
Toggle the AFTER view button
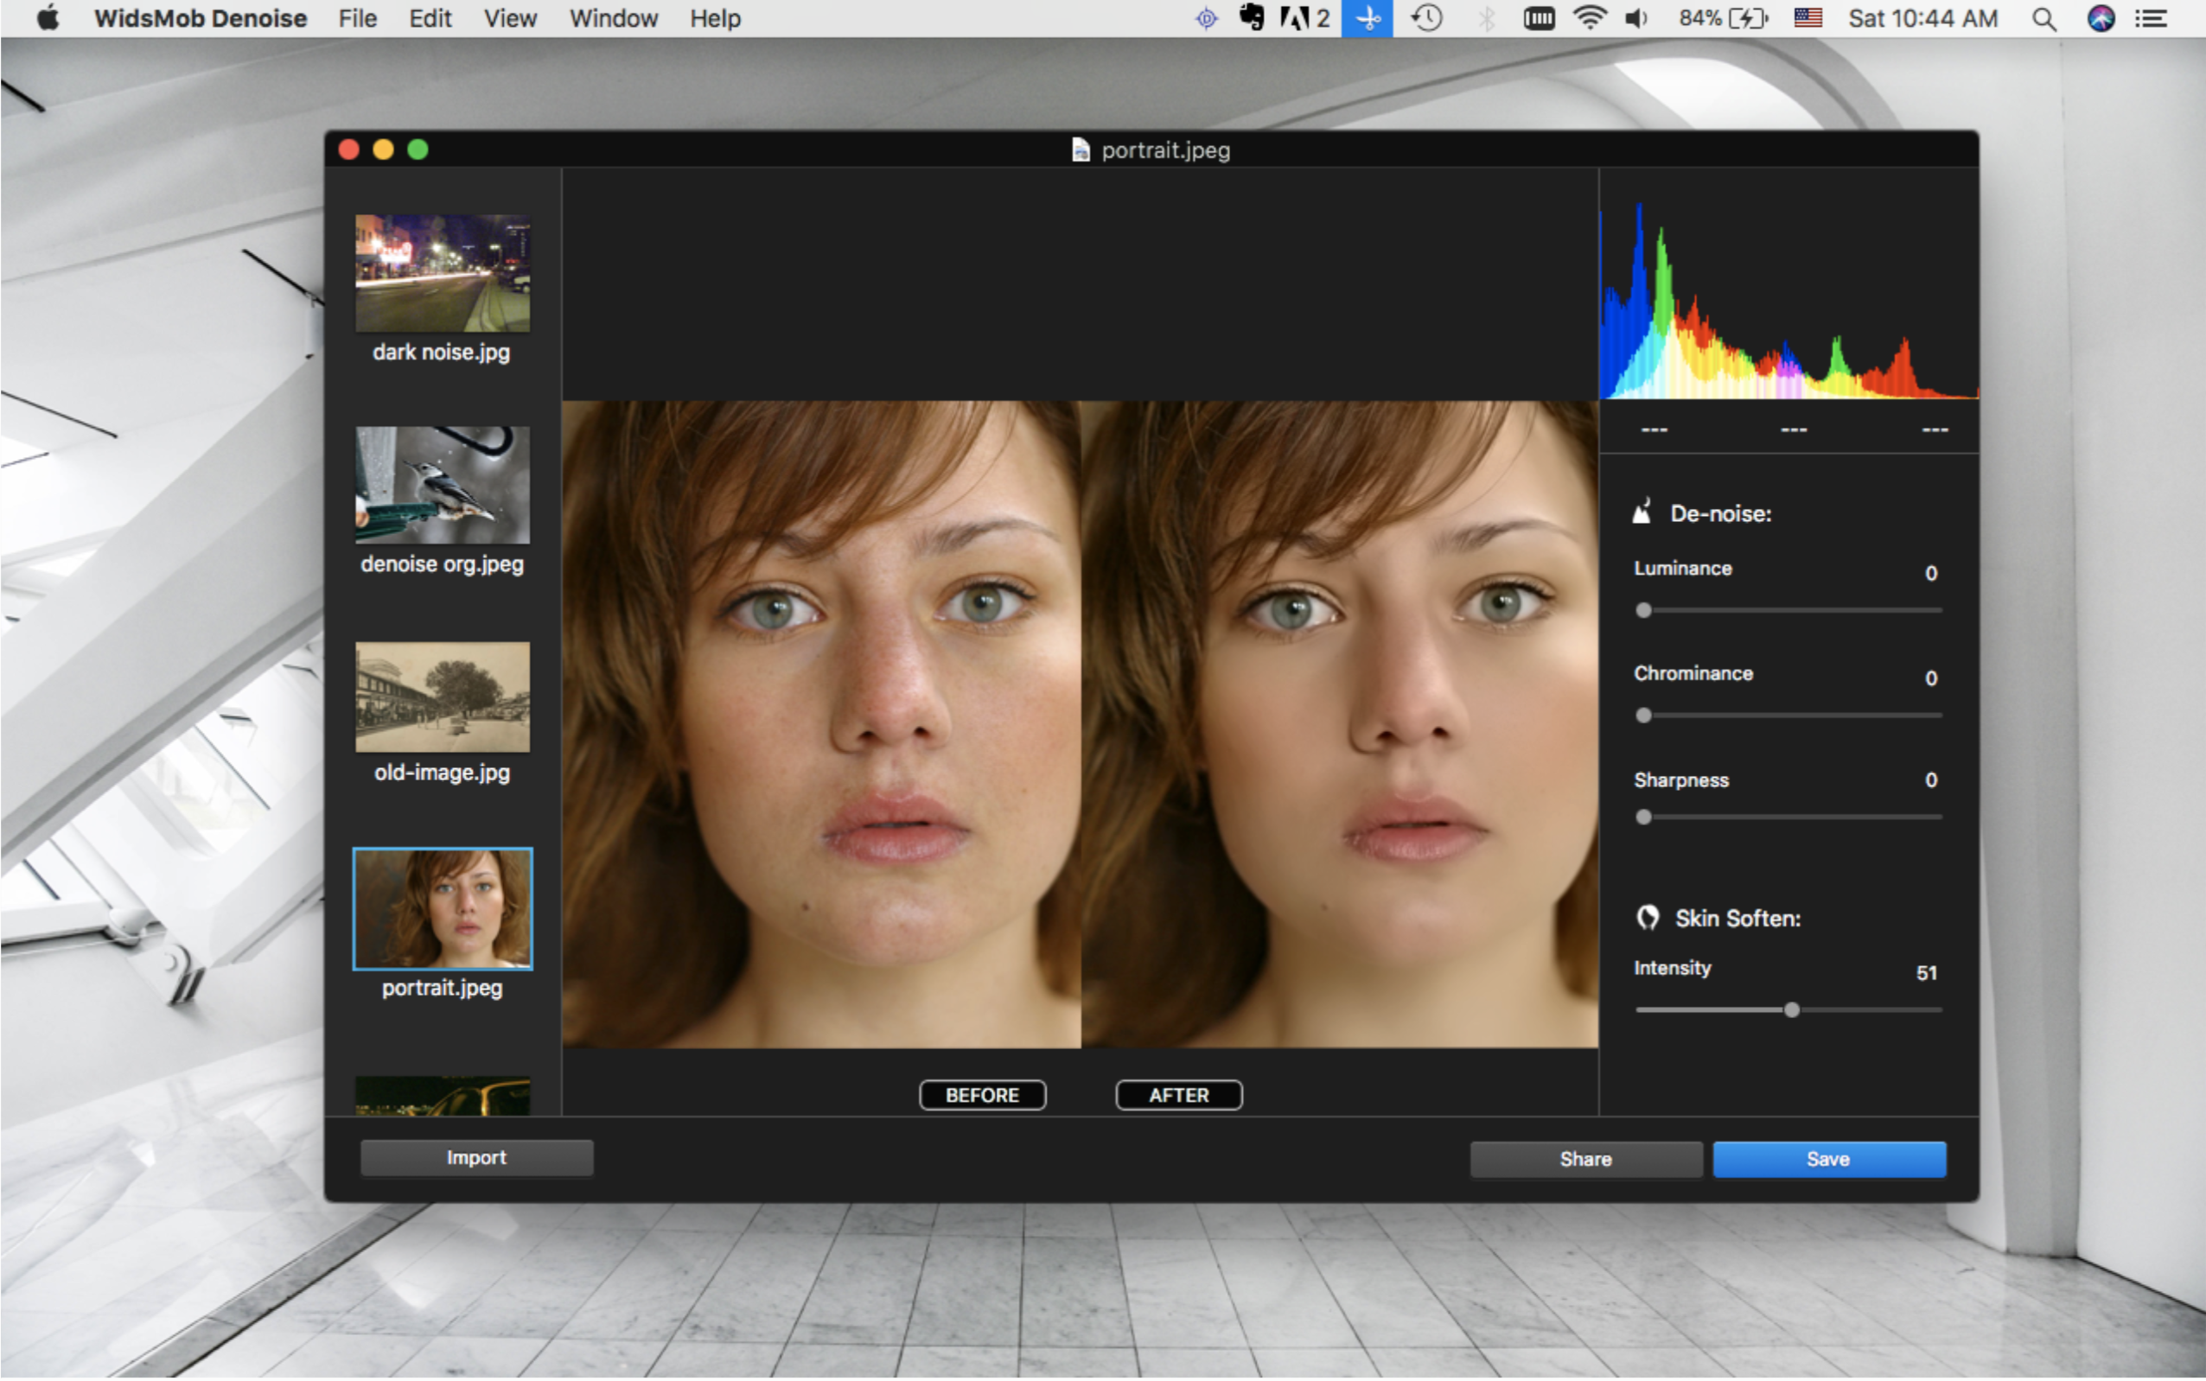point(1178,1094)
